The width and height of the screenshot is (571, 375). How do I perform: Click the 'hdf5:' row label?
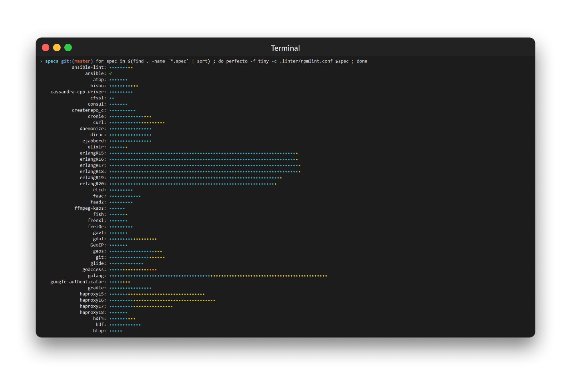pyautogui.click(x=100, y=318)
